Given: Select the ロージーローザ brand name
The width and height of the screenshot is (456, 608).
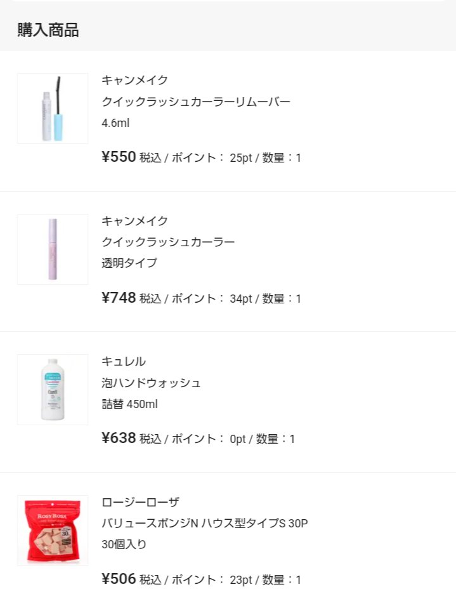Looking at the screenshot, I should [x=140, y=502].
